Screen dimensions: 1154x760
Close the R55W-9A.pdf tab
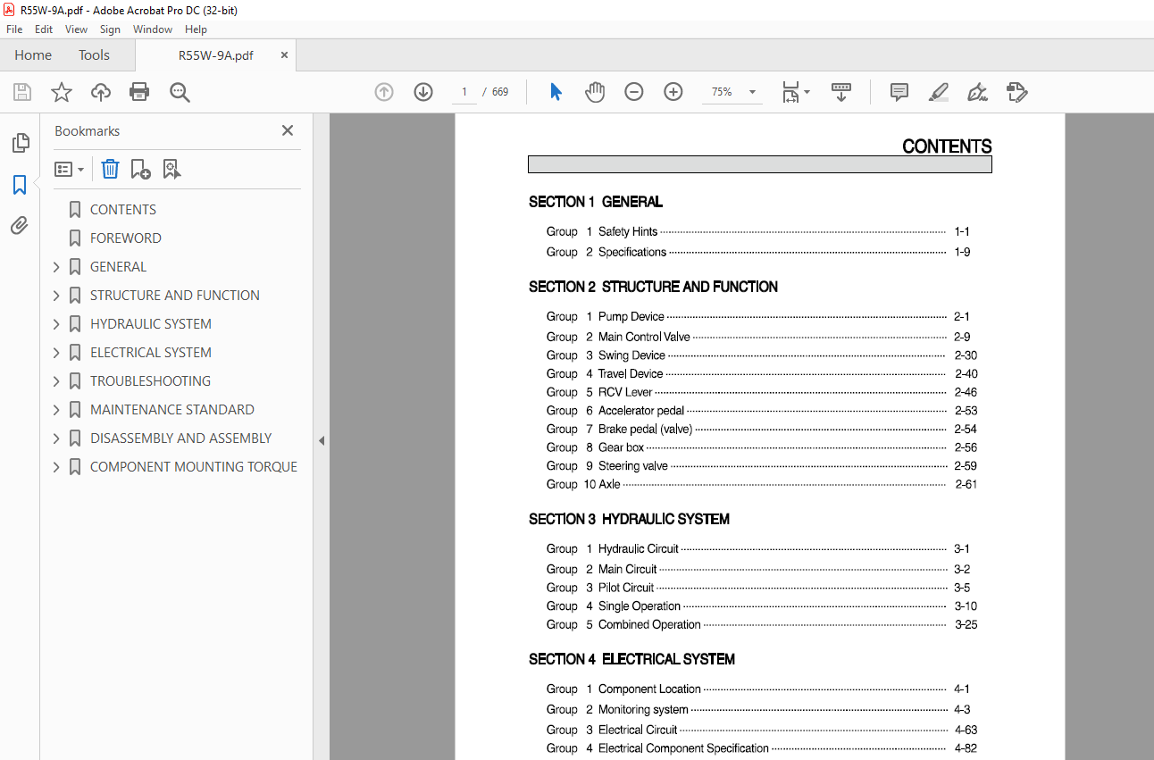284,55
